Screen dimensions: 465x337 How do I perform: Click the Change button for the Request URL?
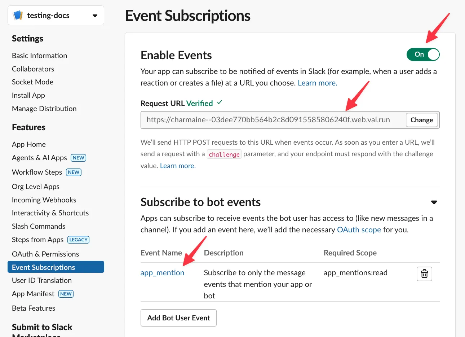pyautogui.click(x=422, y=119)
